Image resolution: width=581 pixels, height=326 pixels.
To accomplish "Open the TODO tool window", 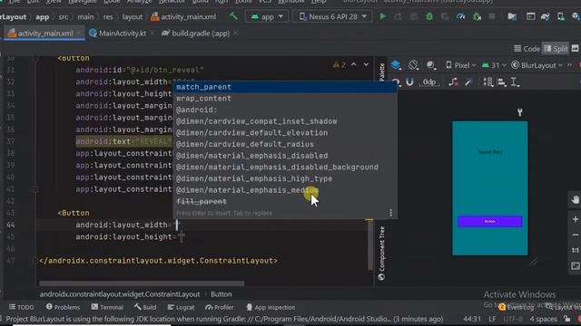I will coord(22,307).
